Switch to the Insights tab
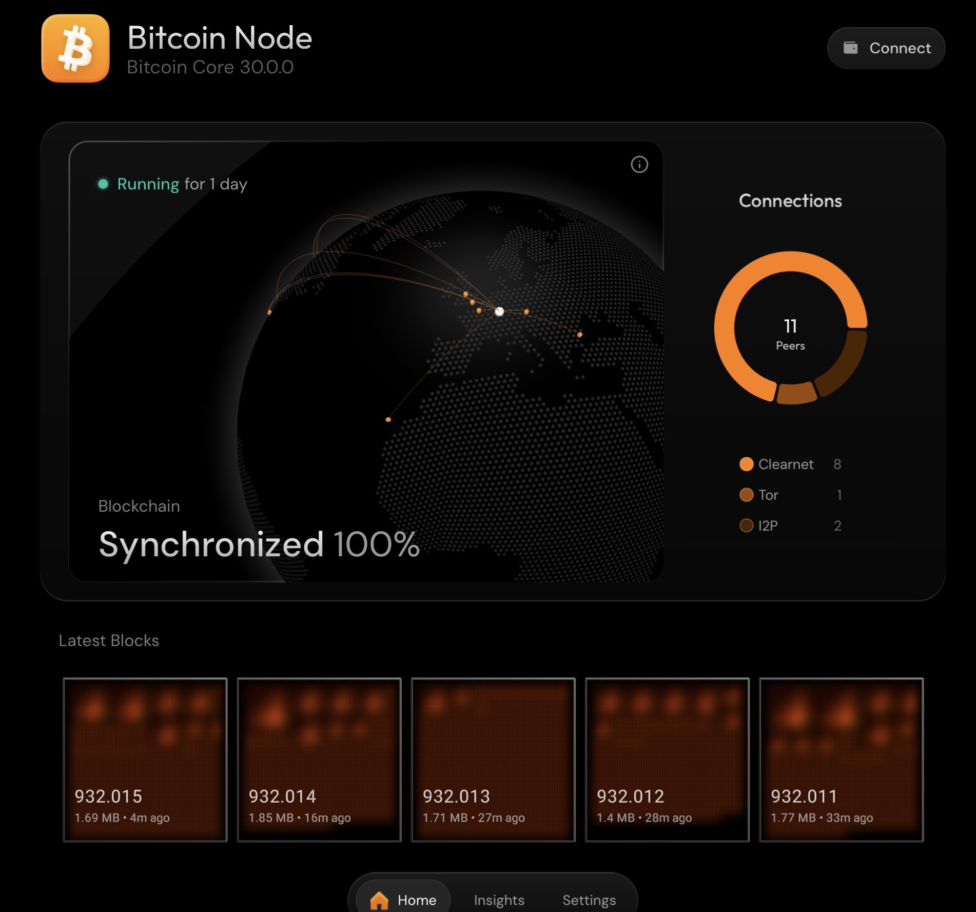 pos(499,900)
